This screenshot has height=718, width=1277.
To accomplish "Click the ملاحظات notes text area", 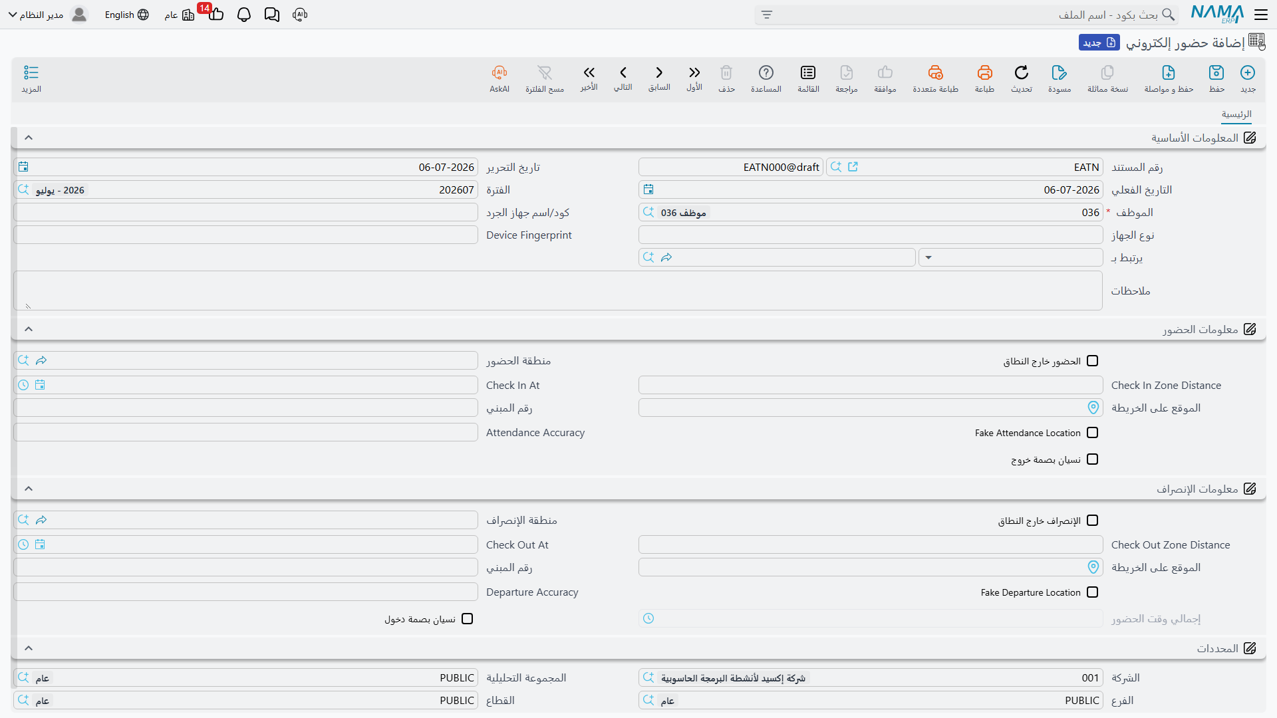I will pyautogui.click(x=558, y=291).
